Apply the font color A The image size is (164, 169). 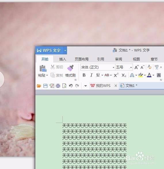[149, 75]
